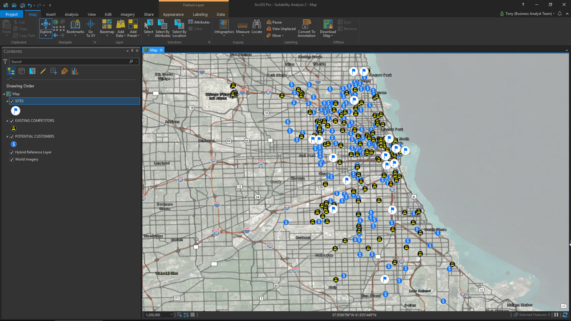Switch to the Insert ribbon tab
Screen dimensions: 571x321
point(51,14)
